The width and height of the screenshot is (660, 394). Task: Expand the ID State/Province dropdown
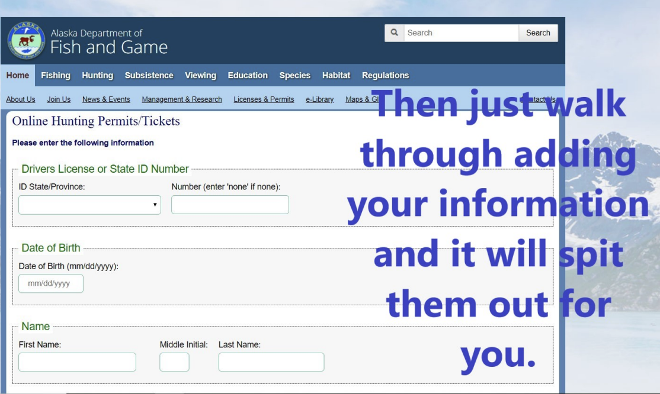pyautogui.click(x=89, y=205)
